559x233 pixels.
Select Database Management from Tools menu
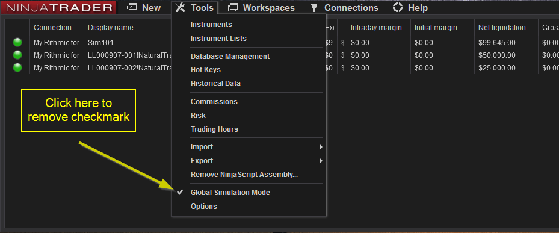(x=230, y=57)
